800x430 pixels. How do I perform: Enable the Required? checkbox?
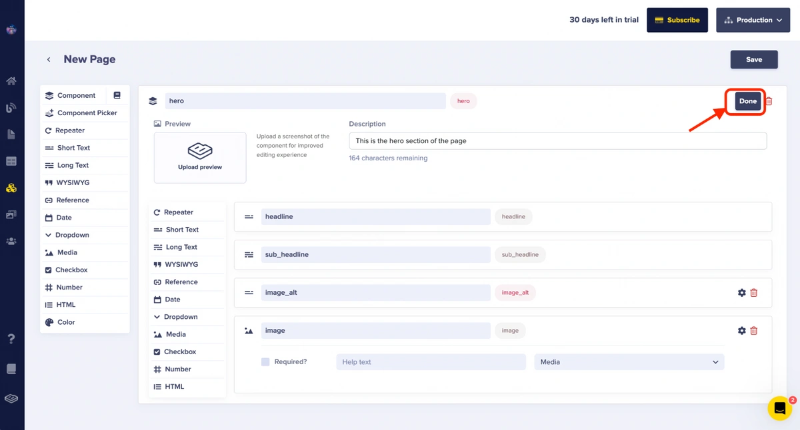[x=265, y=362]
